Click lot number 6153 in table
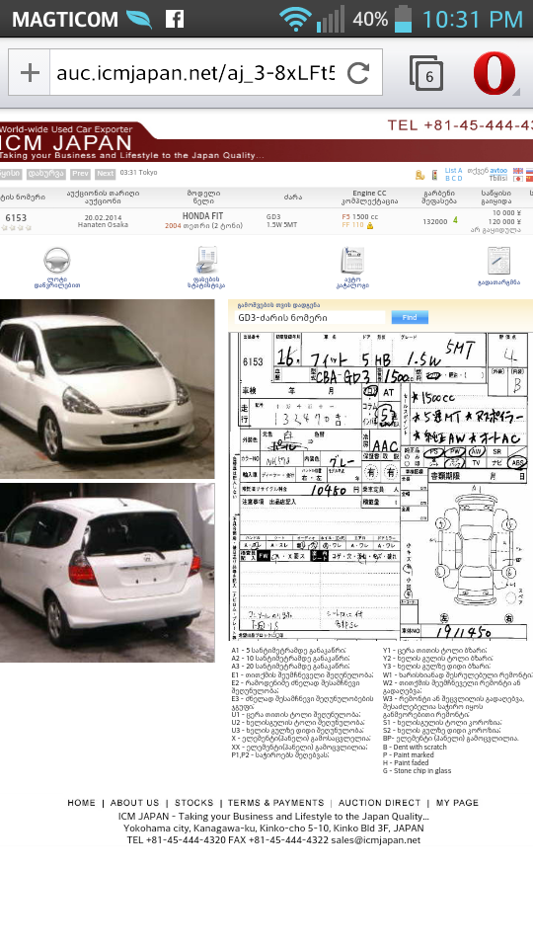The height and width of the screenshot is (948, 533). pyautogui.click(x=16, y=217)
